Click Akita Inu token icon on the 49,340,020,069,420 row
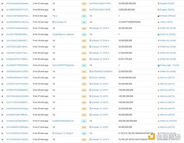The height and width of the screenshot is (143, 184). [159, 78]
